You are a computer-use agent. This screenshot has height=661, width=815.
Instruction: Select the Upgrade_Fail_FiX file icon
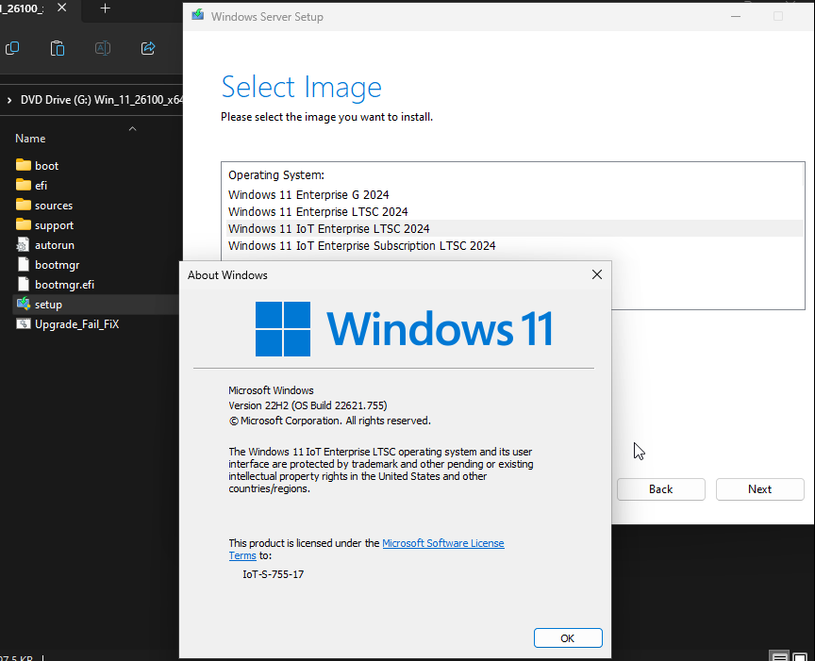click(24, 324)
